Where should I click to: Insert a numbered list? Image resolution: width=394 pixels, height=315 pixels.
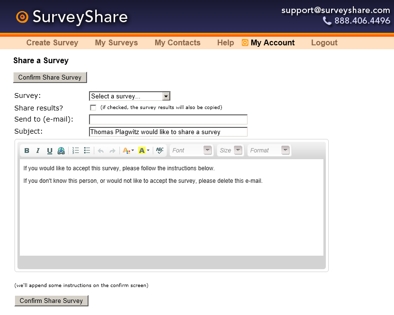tap(75, 151)
